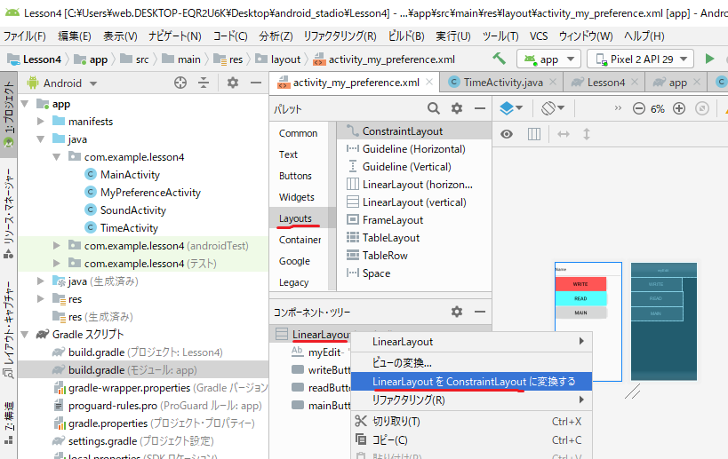
Task: Select Common palette category
Action: [298, 133]
